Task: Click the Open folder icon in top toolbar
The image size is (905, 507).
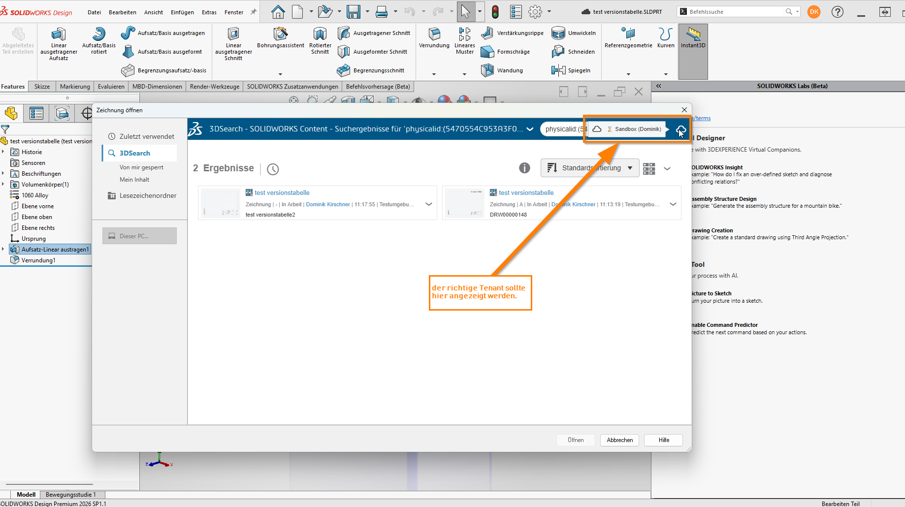Action: [x=325, y=12]
